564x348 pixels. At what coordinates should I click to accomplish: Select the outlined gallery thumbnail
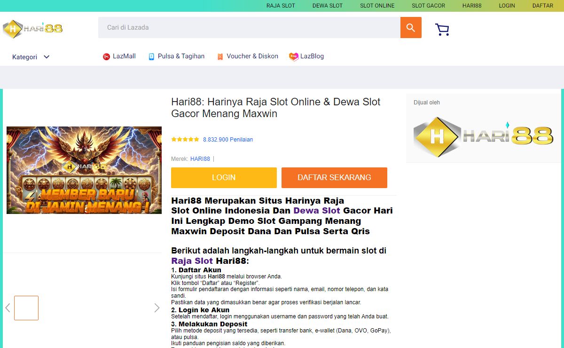coord(26,308)
